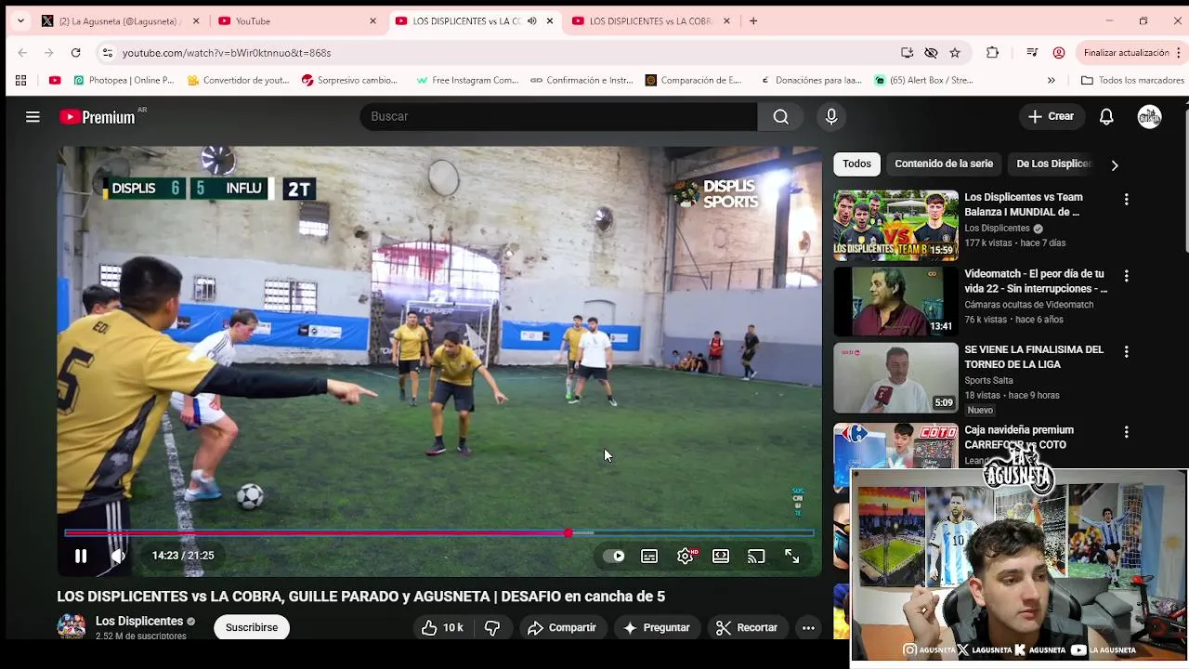Screen dimensions: 1189x669
Task: Open YouTube notifications bell
Action: [1106, 116]
